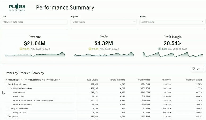Image resolution: width=206 pixels, height=120 pixels.
Task: Click the calendar icon in the Date field
Action: coord(4,22)
